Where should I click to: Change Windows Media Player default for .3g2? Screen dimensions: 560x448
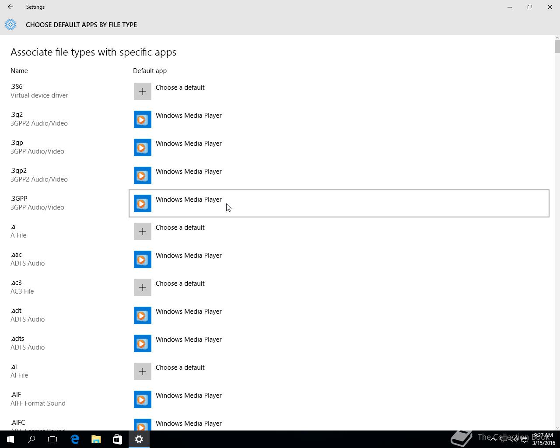(339, 119)
